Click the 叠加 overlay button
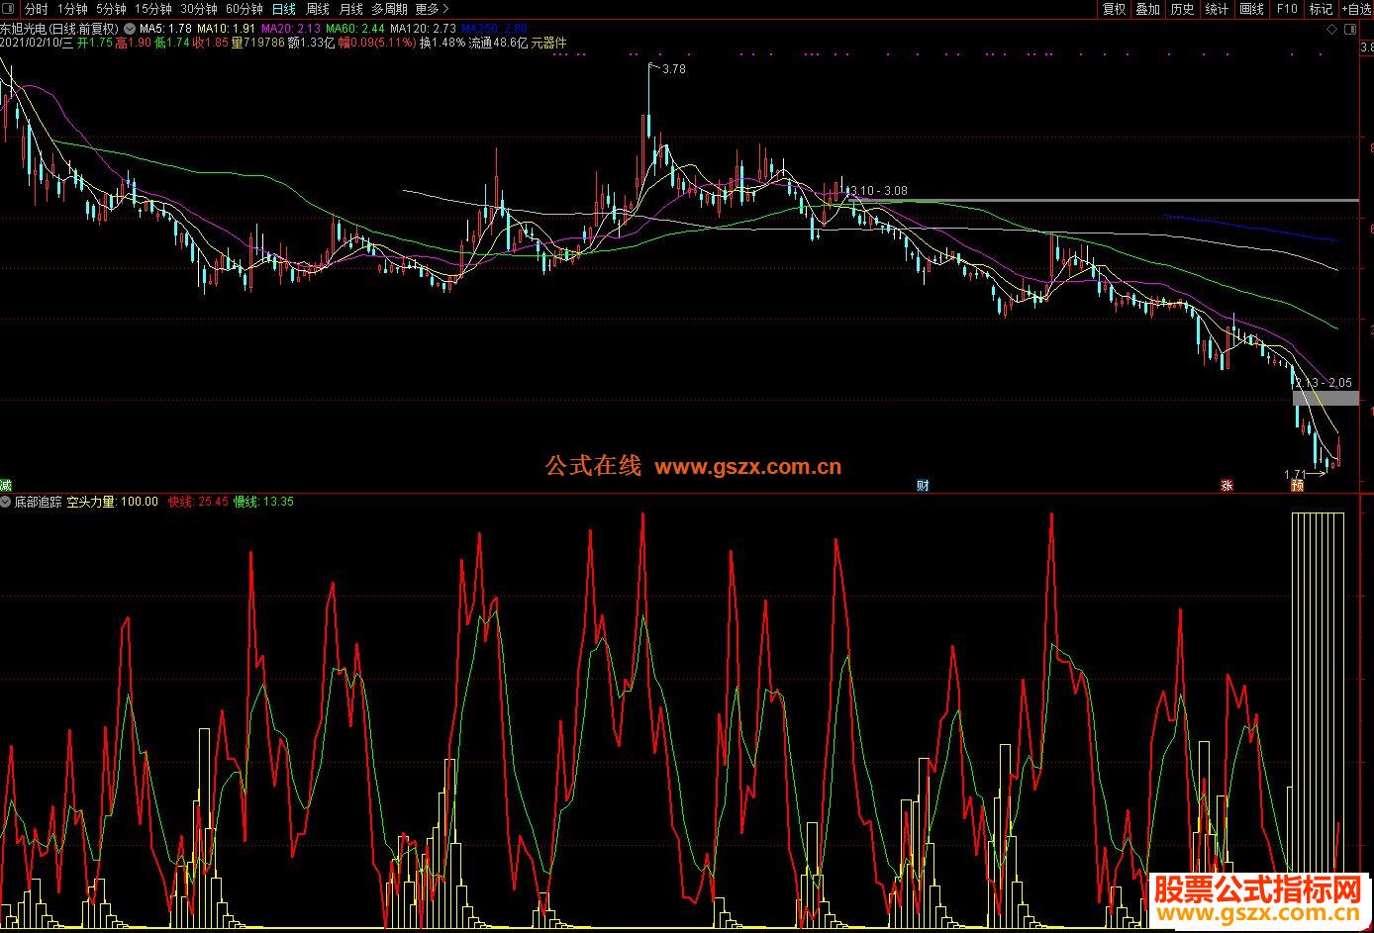This screenshot has height=933, width=1374. coord(1147,9)
